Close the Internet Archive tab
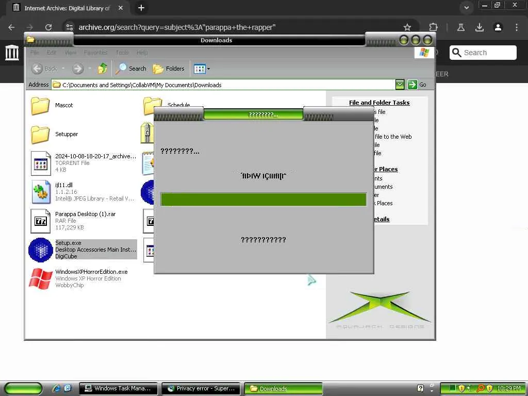This screenshot has width=528, height=396. tap(121, 8)
